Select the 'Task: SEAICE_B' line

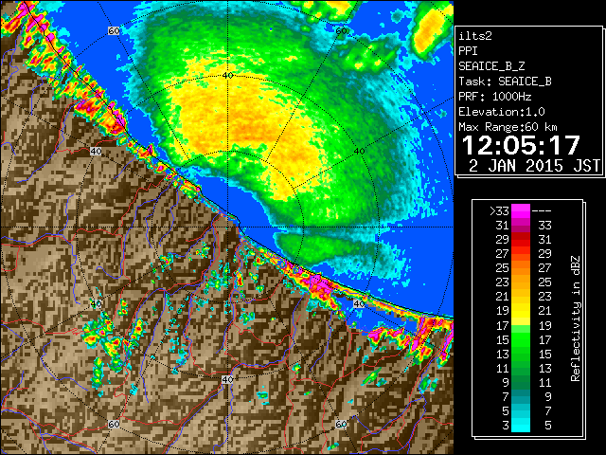click(505, 82)
